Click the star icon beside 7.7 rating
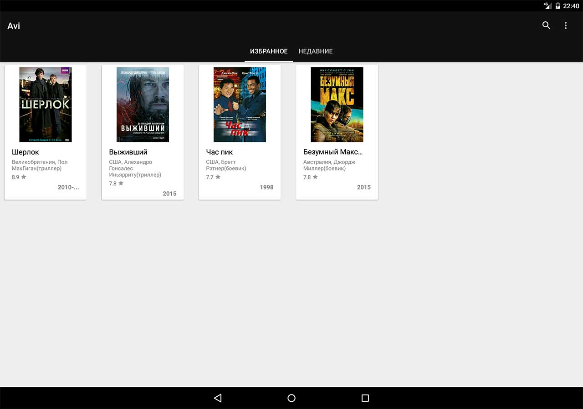 click(x=218, y=177)
